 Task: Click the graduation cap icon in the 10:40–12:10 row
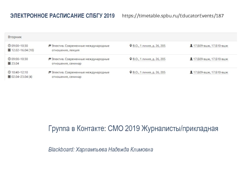pyautogui.click(x=50, y=72)
